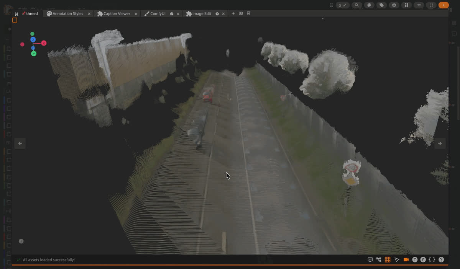Click the T circle icon
This screenshot has width=460, height=269.
(x=415, y=259)
